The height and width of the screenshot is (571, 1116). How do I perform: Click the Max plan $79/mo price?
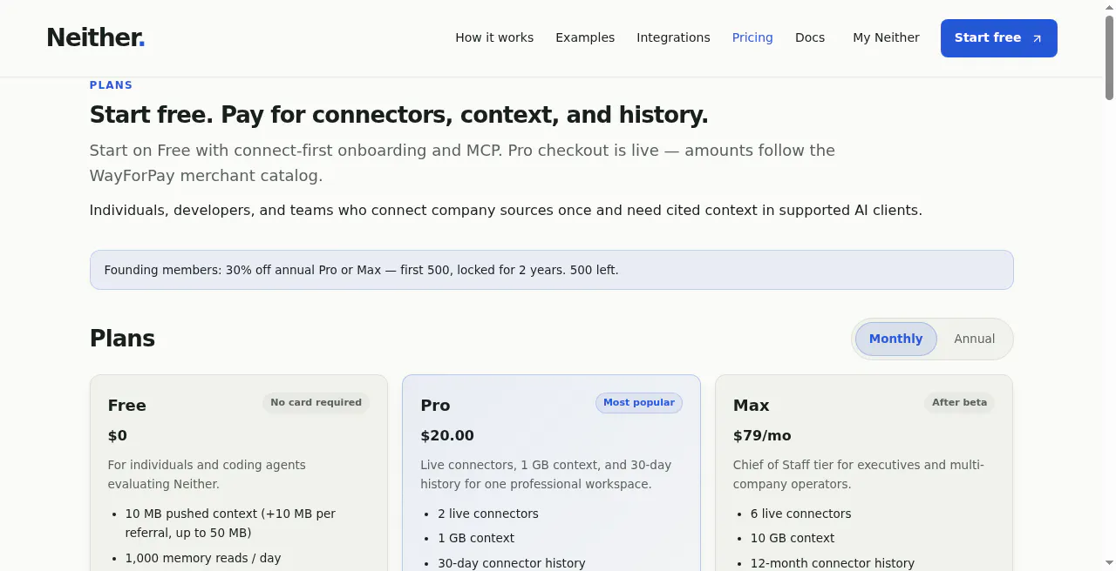[x=762, y=435]
